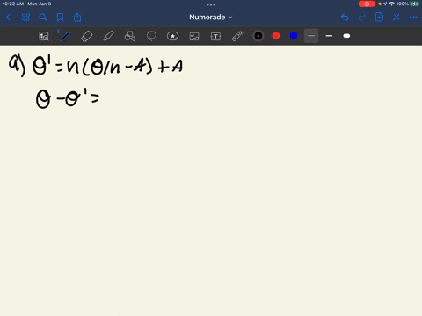Choose the red pen color
The width and height of the screenshot is (422, 316).
276,36
